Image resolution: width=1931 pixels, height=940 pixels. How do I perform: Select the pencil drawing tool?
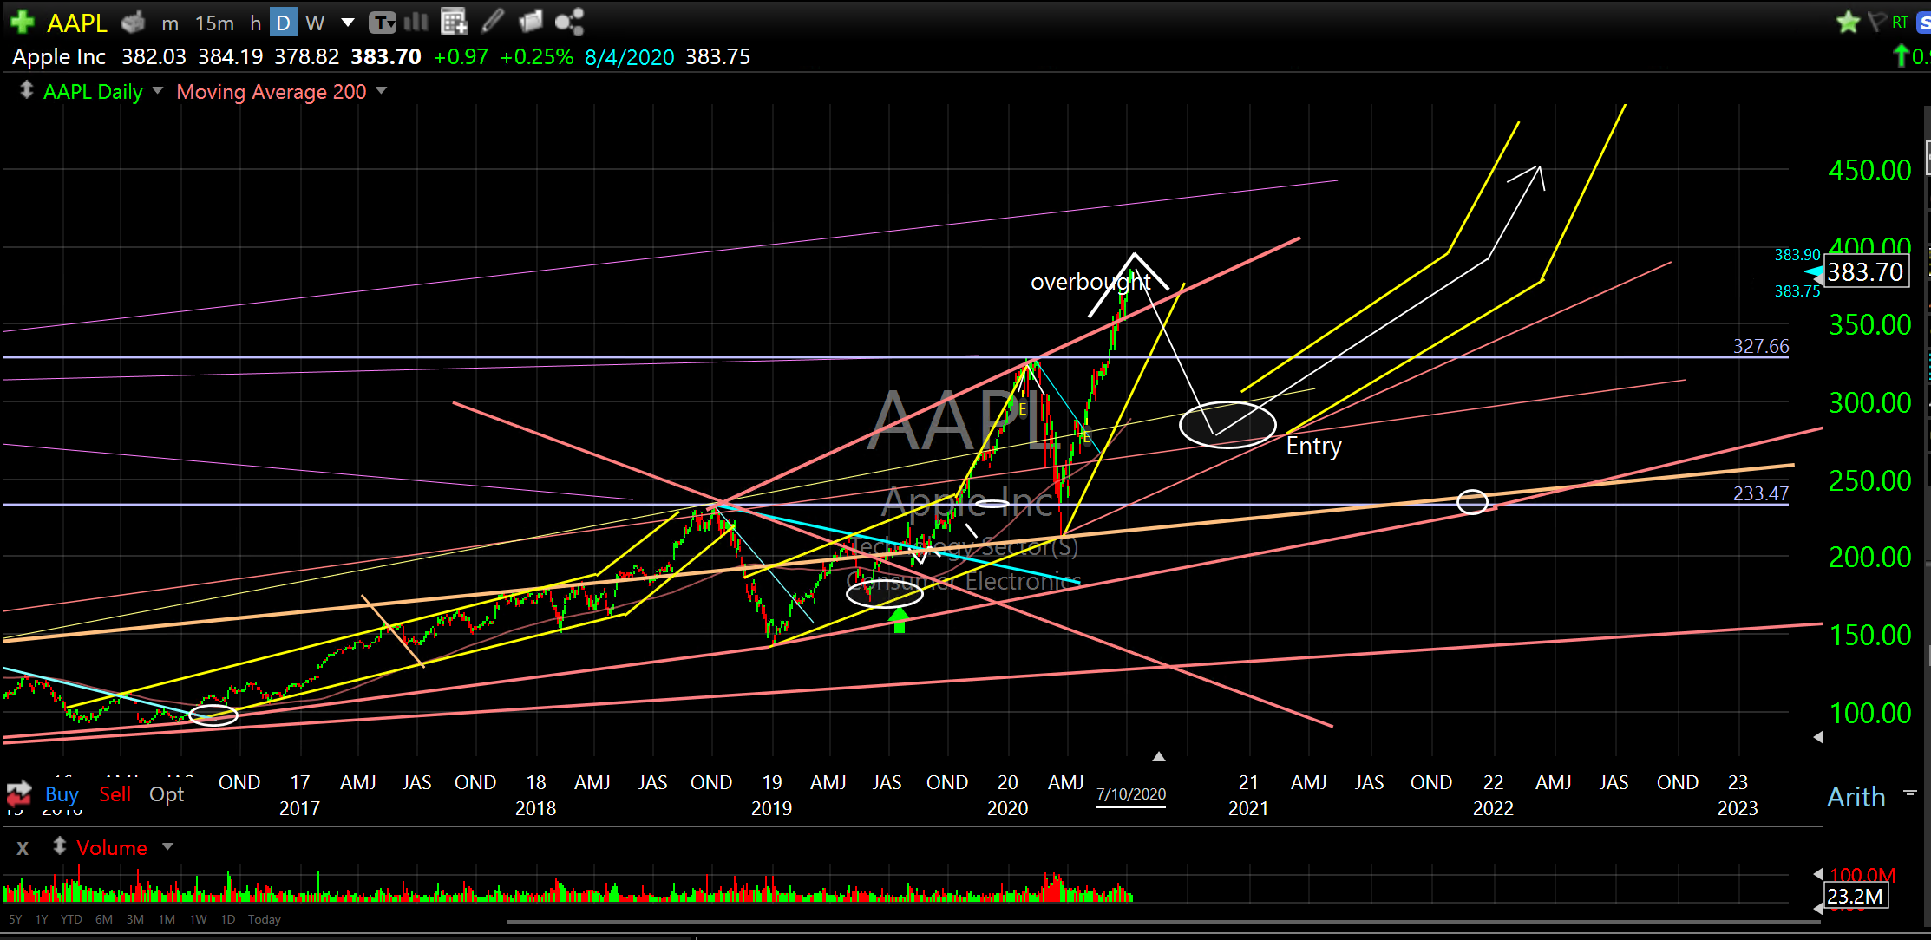[493, 22]
